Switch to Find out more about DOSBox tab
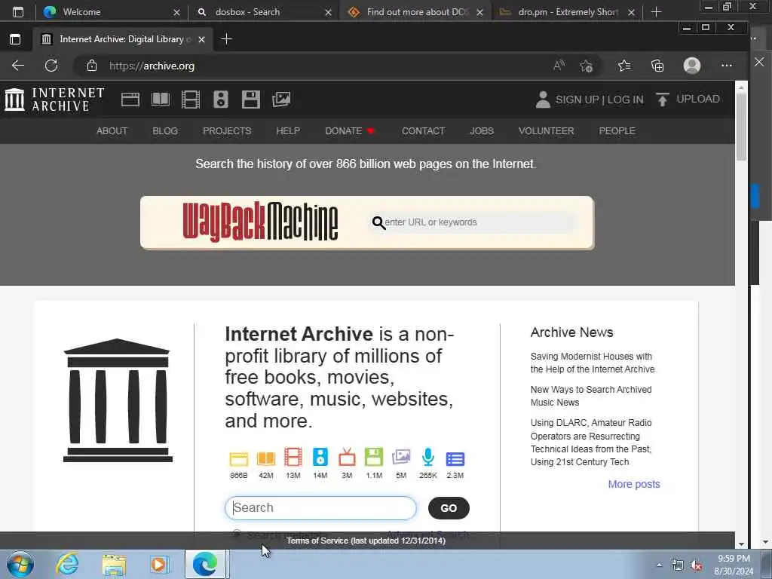This screenshot has height=579, width=772. 415,12
